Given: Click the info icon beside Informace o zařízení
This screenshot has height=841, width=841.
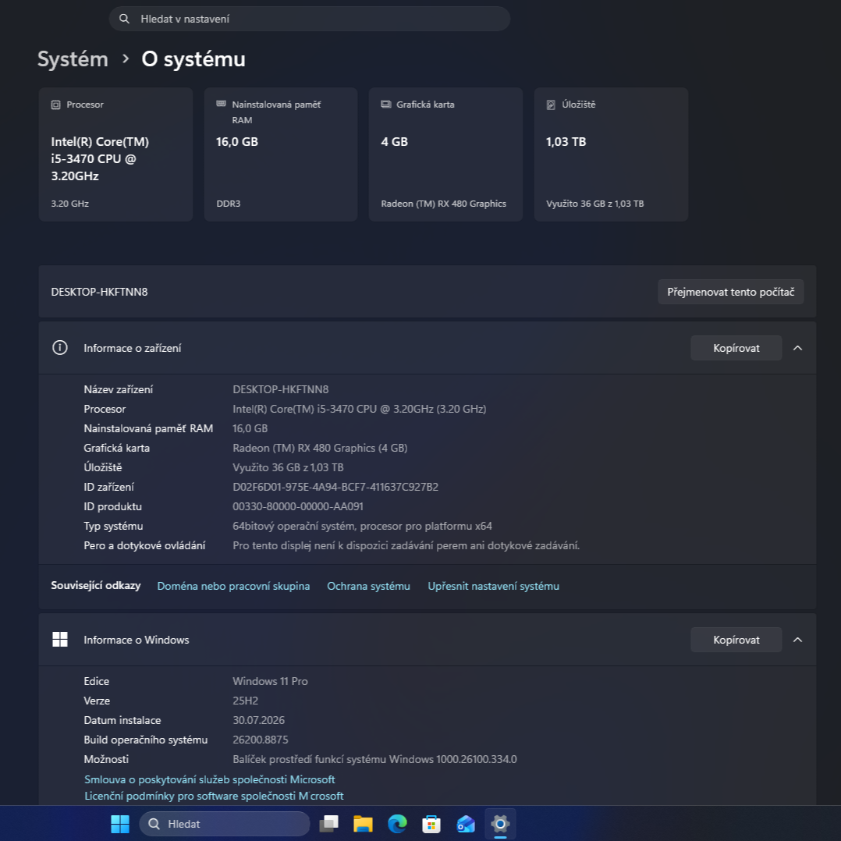Looking at the screenshot, I should click(x=60, y=348).
